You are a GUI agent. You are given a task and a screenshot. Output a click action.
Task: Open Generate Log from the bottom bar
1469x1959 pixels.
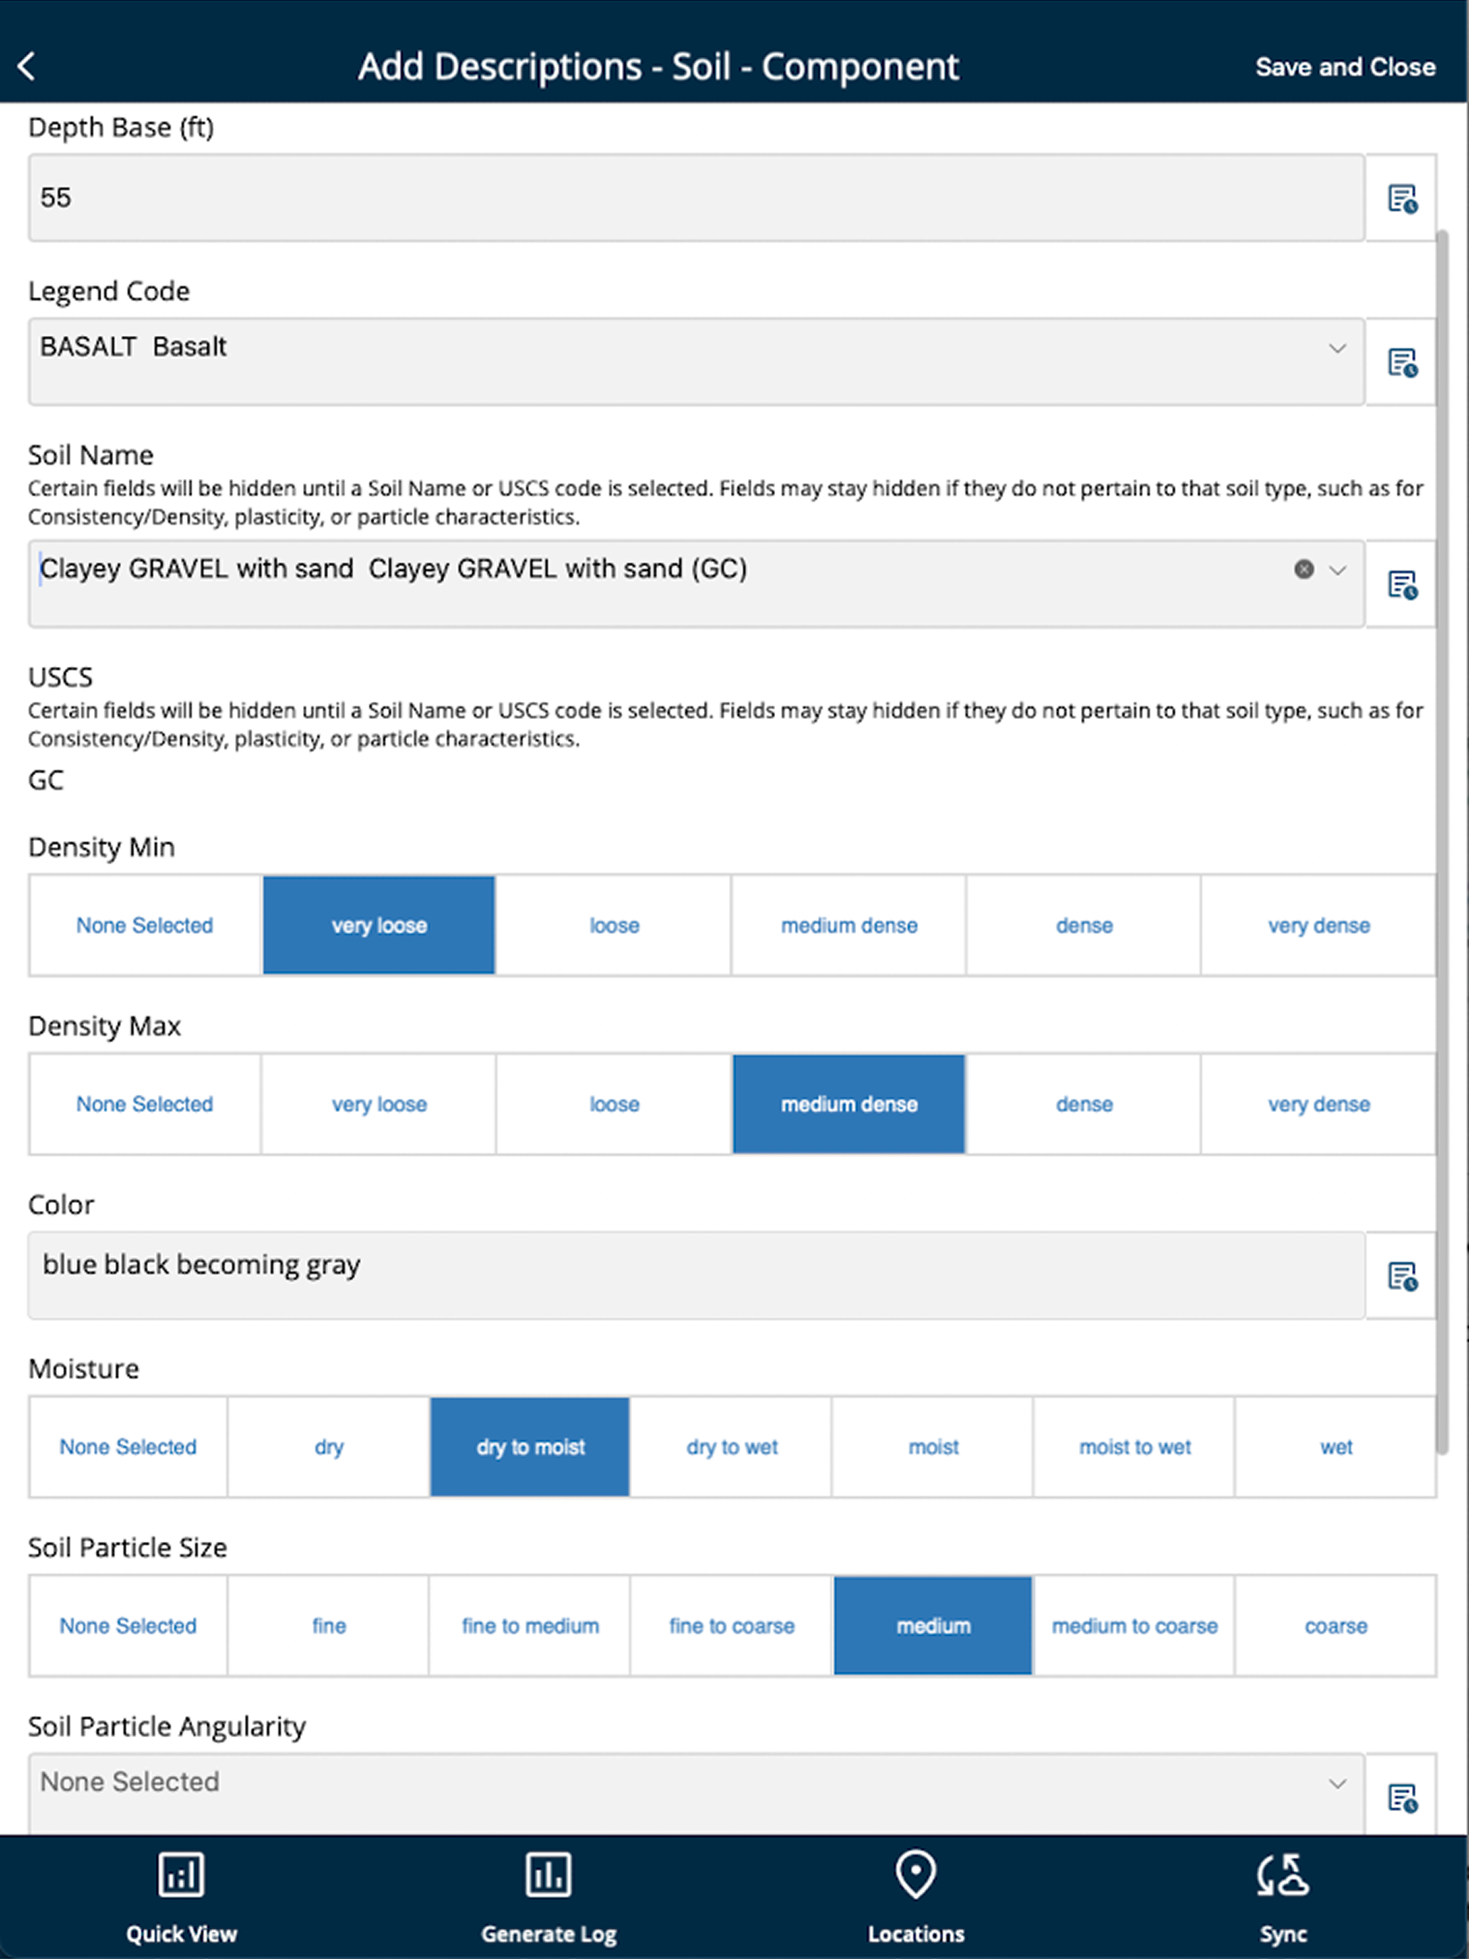pos(549,1897)
